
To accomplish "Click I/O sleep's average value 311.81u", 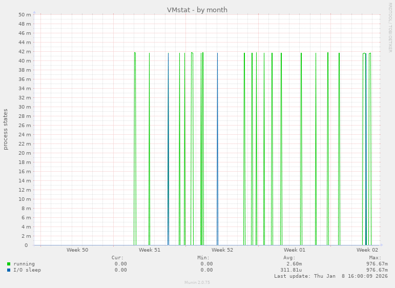I will [291, 270].
